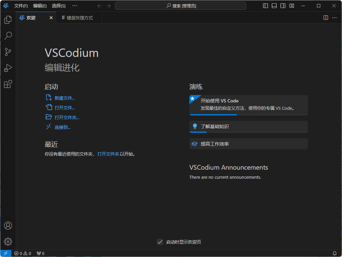
Task: Click the graduation cap icon on 提高工作效率
Action: (195, 144)
